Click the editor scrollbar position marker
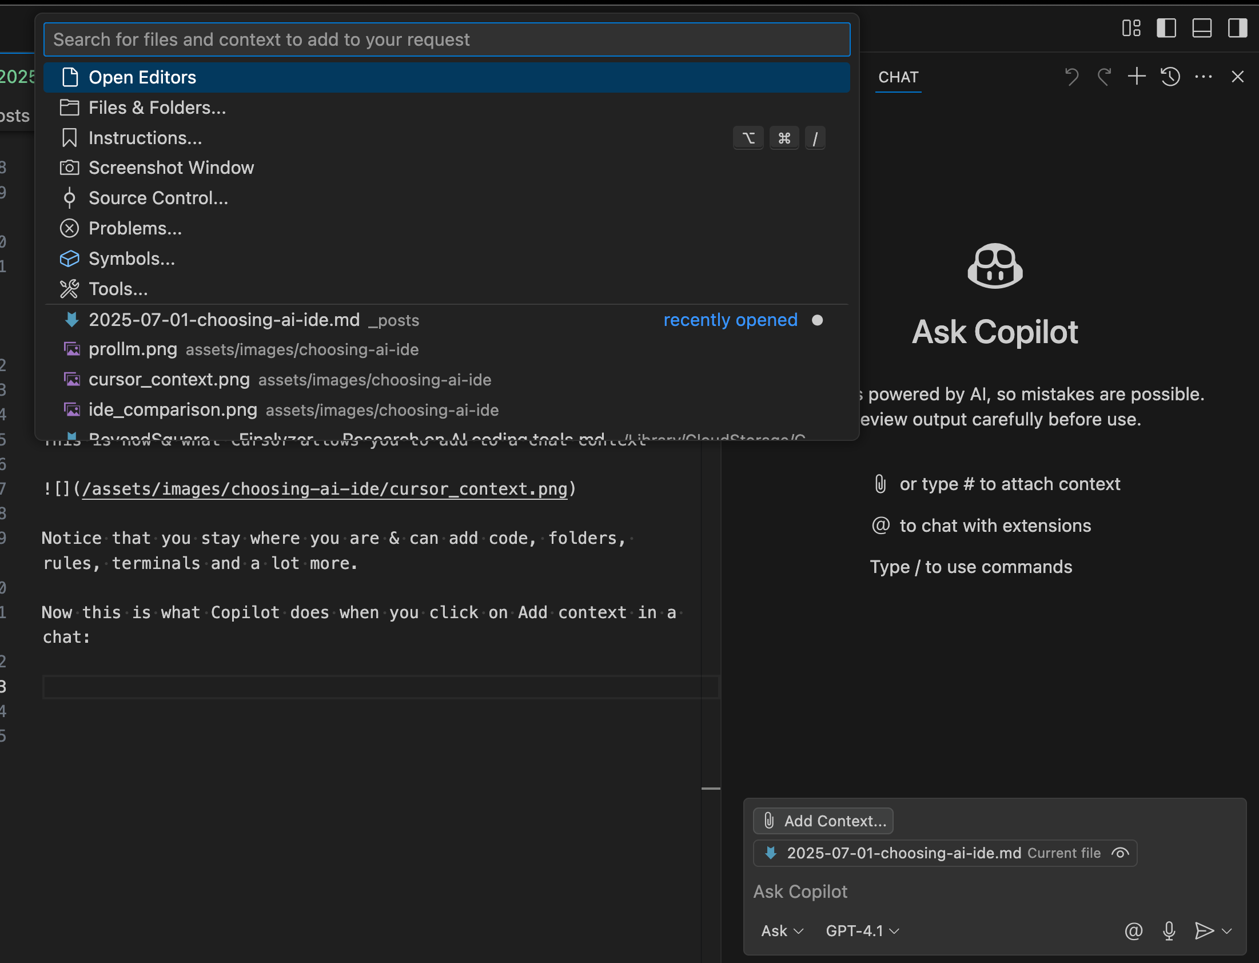This screenshot has height=963, width=1259. click(x=711, y=789)
